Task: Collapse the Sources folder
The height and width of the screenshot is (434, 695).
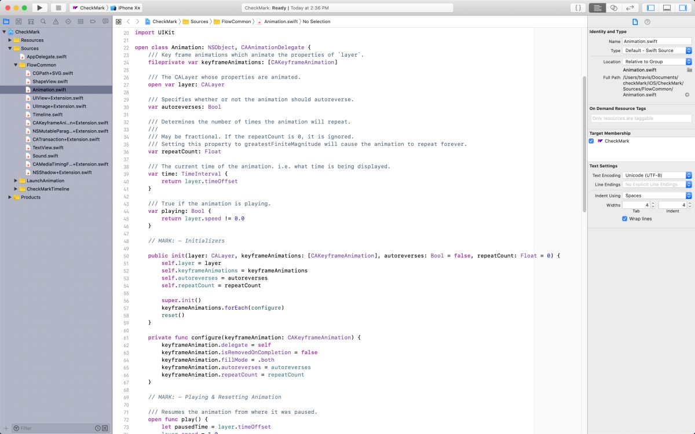Action: pos(10,49)
